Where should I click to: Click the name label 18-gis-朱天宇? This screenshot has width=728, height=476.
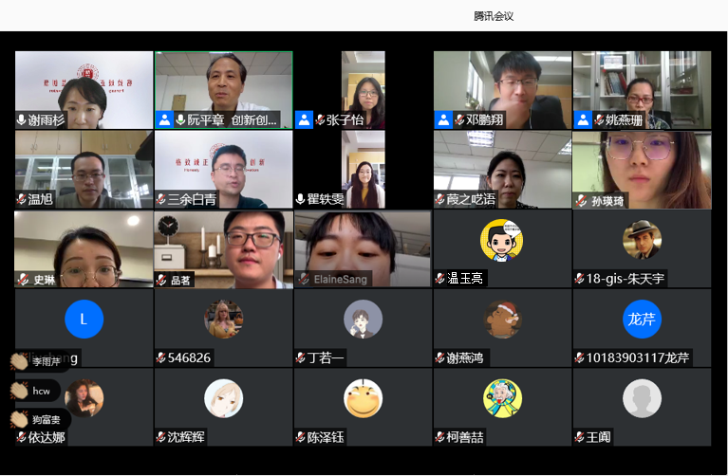coord(625,279)
